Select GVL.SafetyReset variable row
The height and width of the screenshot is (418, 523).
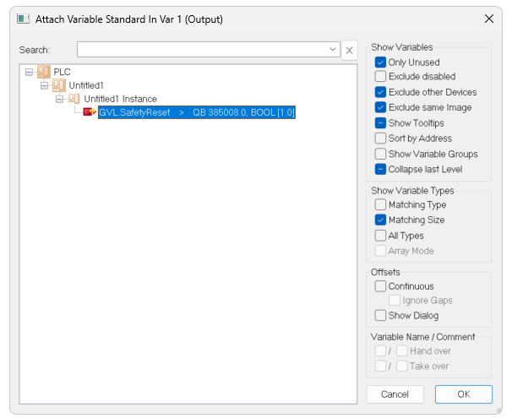pyautogui.click(x=197, y=112)
